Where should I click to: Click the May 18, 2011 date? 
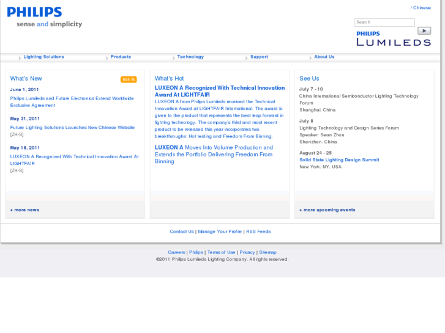tap(25, 148)
